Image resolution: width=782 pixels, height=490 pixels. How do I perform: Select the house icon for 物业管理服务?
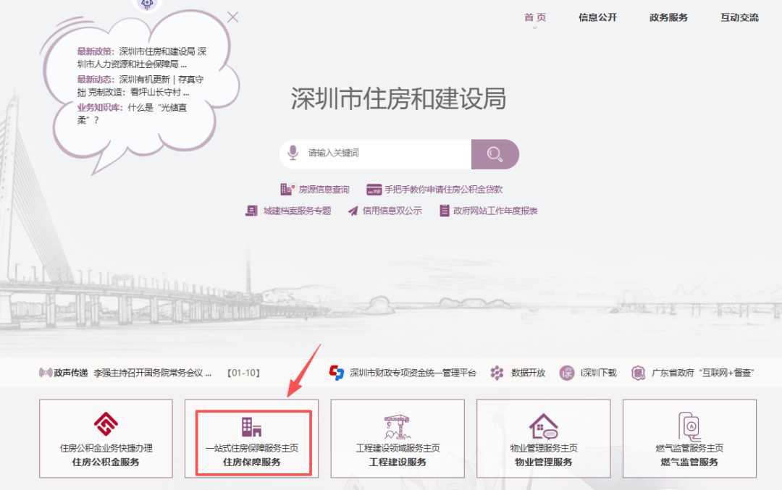click(x=542, y=427)
